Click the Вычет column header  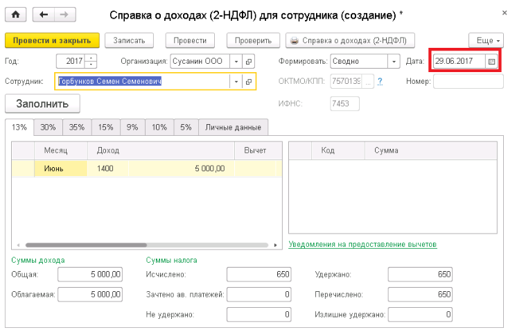(x=259, y=150)
